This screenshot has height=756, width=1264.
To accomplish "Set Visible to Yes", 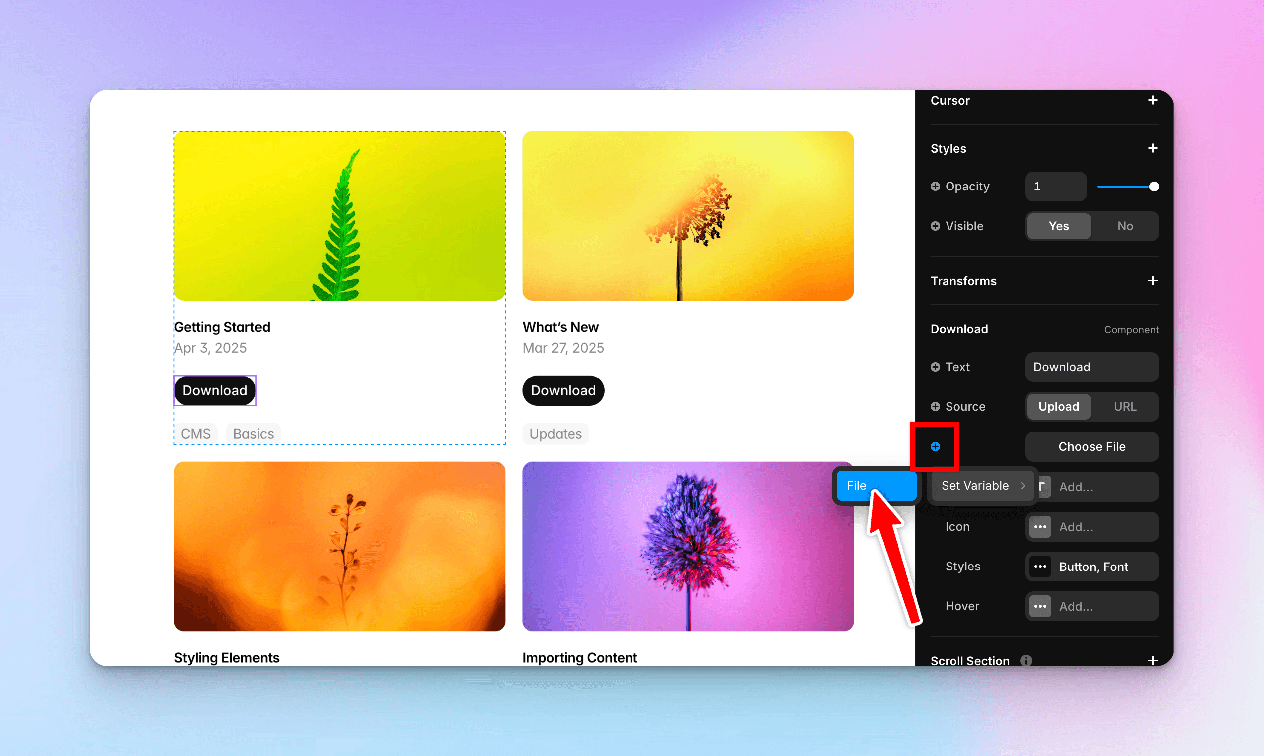I will pos(1058,226).
